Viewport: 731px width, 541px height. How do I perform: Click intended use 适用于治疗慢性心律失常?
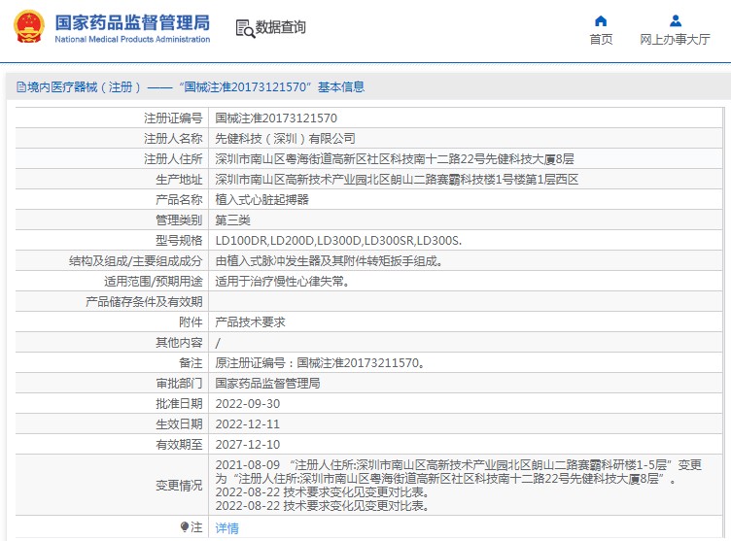point(282,282)
